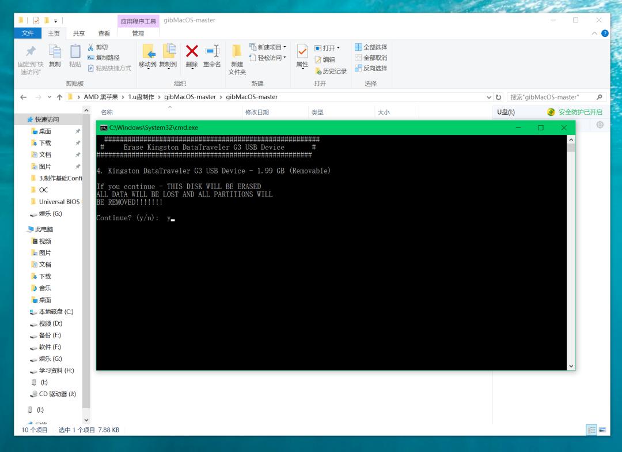Click the Move to (移动到) icon
The height and width of the screenshot is (452, 622).
[148, 52]
